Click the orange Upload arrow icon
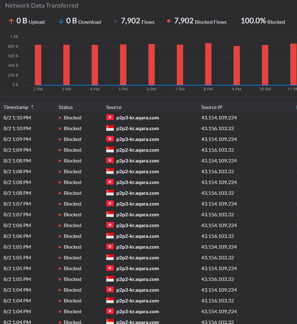297x324 pixels. pyautogui.click(x=11, y=21)
